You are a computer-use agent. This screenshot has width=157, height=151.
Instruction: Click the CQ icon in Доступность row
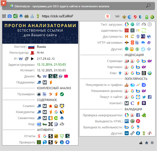pos(143,36)
